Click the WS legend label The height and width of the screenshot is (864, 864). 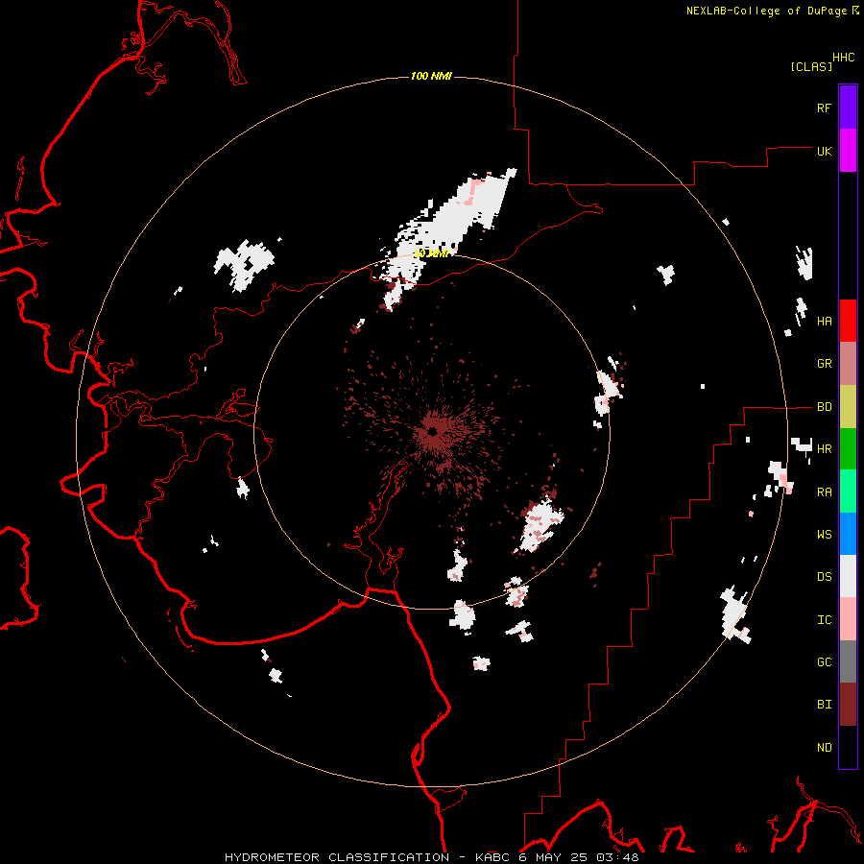824,535
